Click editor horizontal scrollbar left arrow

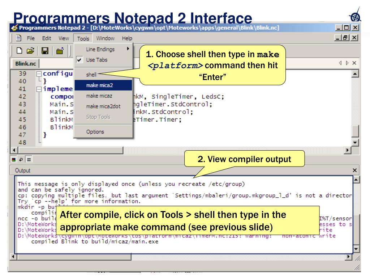click(14, 150)
